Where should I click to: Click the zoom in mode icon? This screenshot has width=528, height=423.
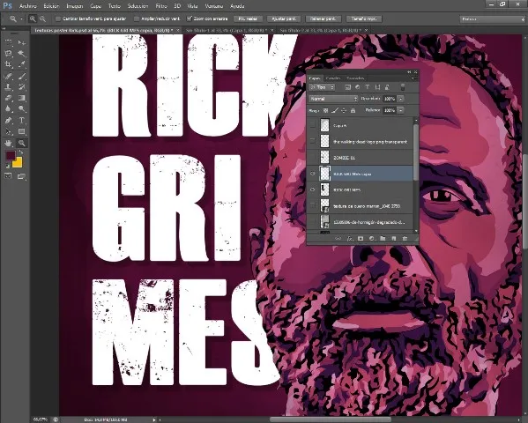(33, 19)
